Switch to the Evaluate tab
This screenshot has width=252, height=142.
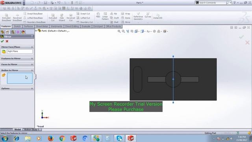pyautogui.click(x=86, y=26)
